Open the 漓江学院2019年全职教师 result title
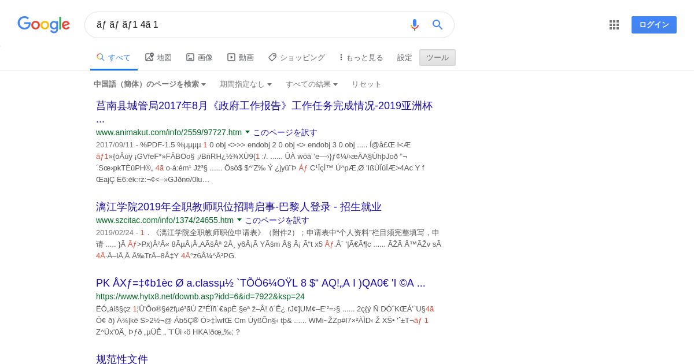Screen dimensions: 694x364 coord(239,207)
